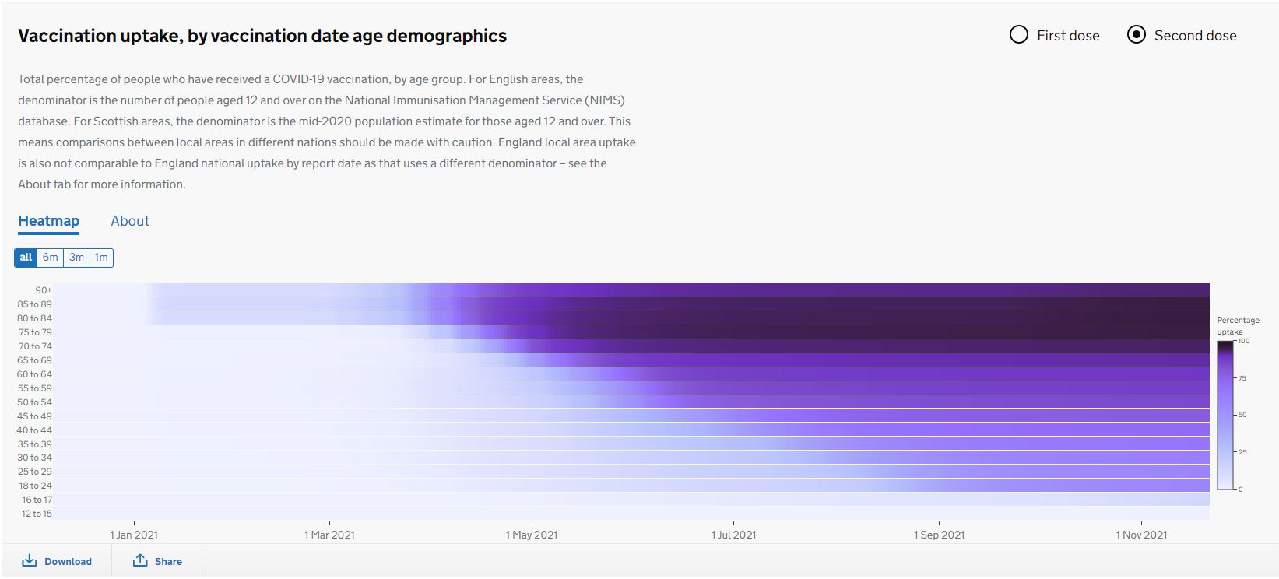This screenshot has width=1279, height=579.
Task: Click the 1 Jan 2021 axis label
Action: point(134,535)
